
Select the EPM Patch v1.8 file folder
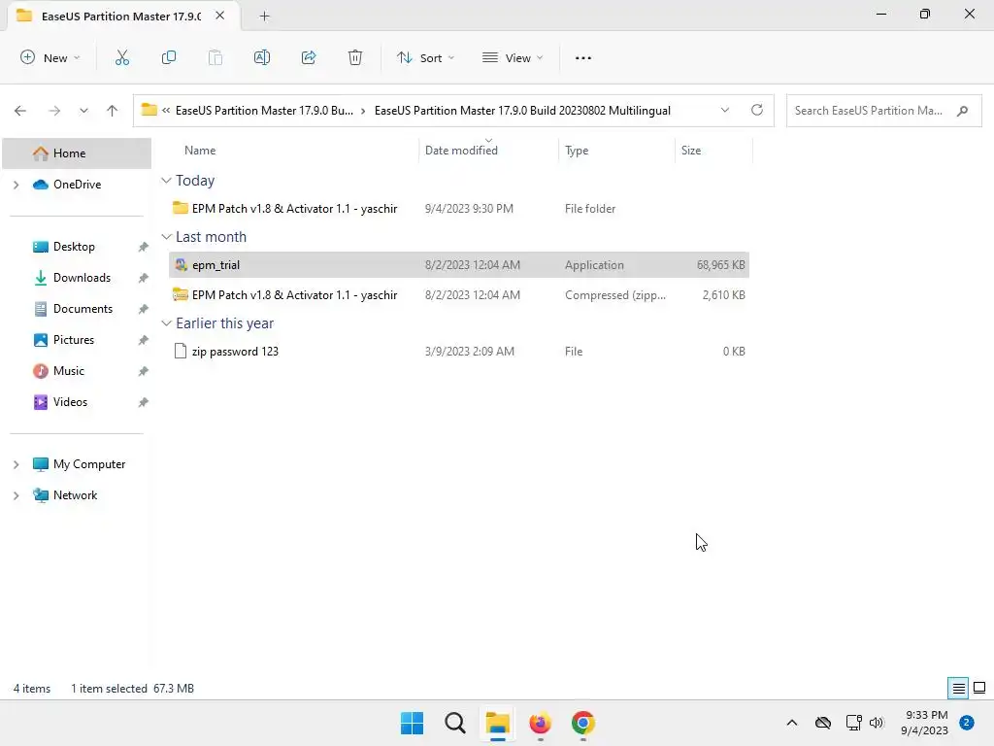tap(459, 209)
